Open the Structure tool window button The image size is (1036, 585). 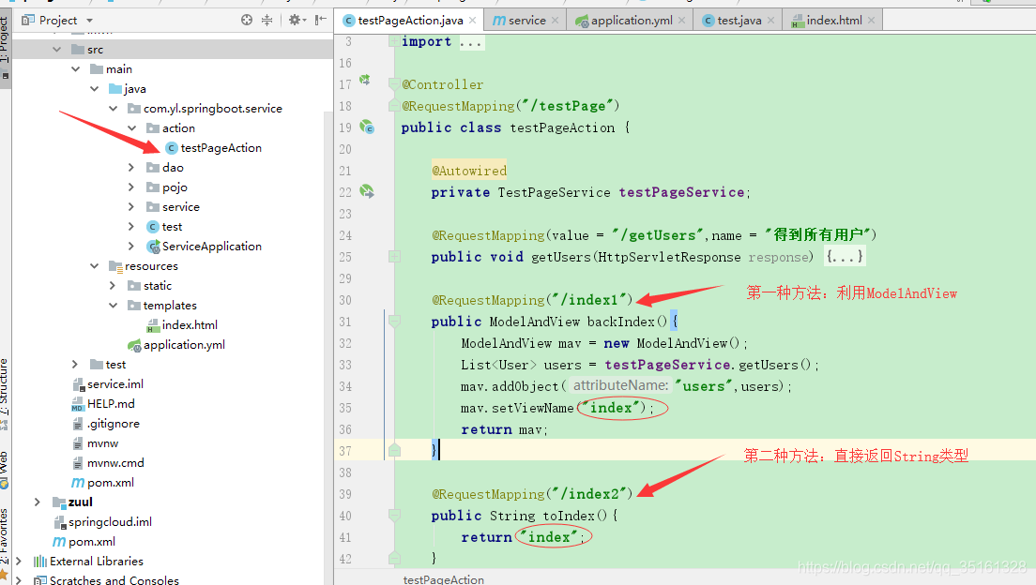[5, 386]
